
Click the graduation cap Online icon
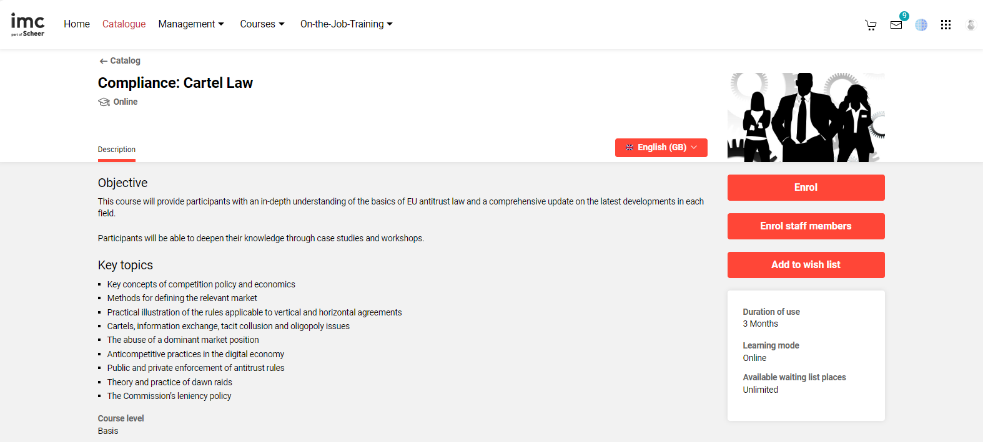click(104, 102)
